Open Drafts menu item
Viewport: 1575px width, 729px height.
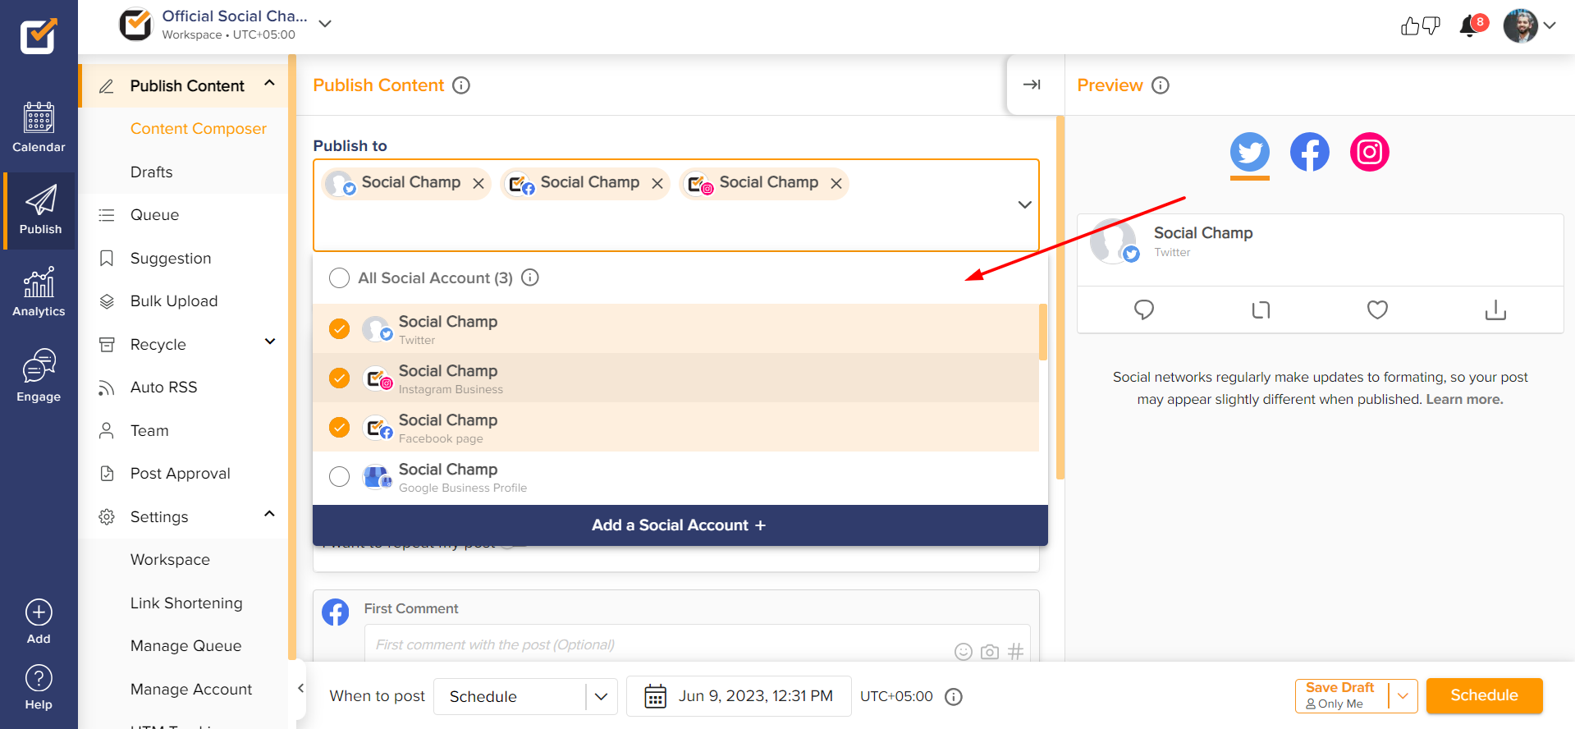tap(152, 172)
